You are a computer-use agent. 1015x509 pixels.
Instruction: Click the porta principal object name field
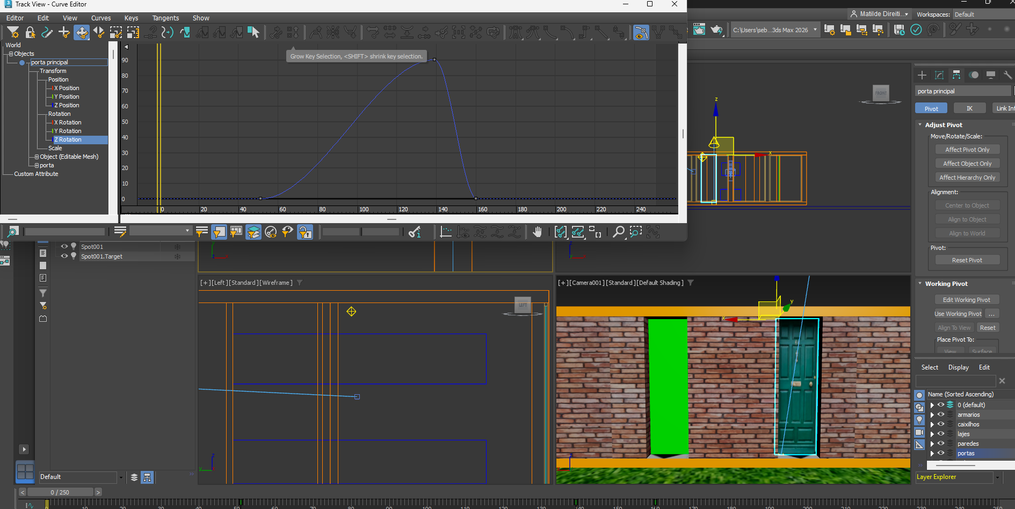pyautogui.click(x=962, y=91)
